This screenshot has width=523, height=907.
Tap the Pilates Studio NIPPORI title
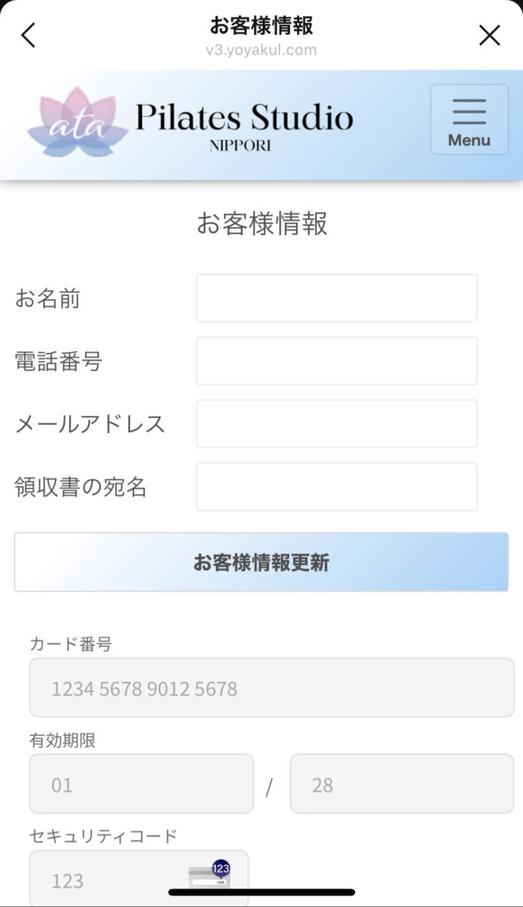click(x=244, y=125)
